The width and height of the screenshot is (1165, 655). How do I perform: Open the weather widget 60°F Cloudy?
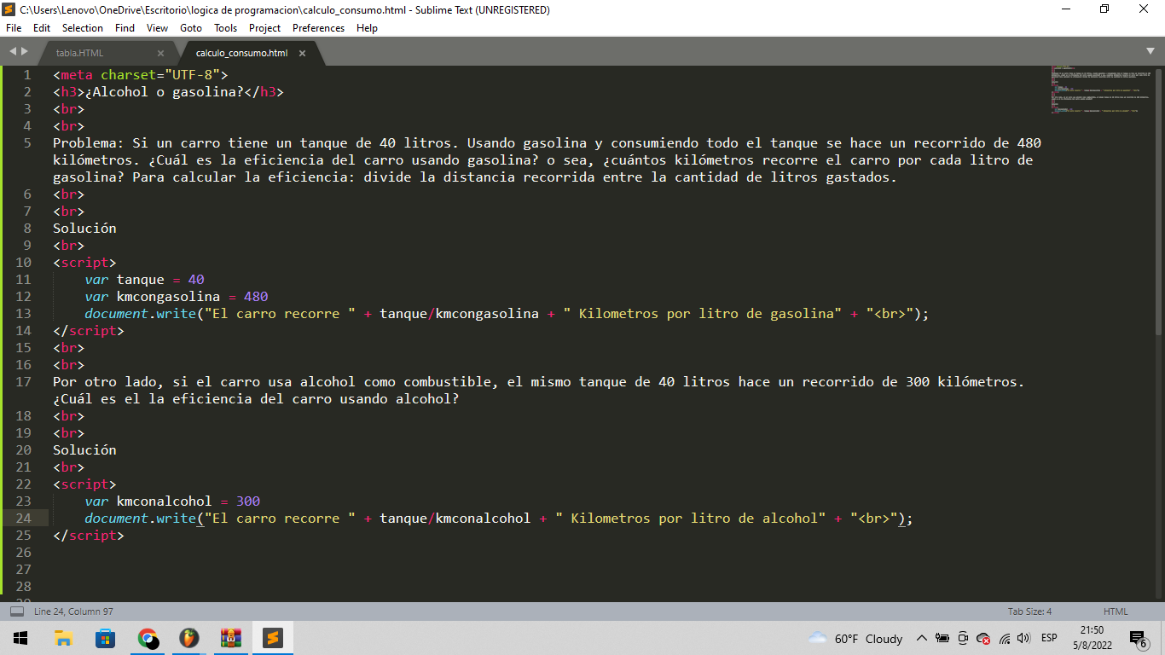tap(855, 638)
